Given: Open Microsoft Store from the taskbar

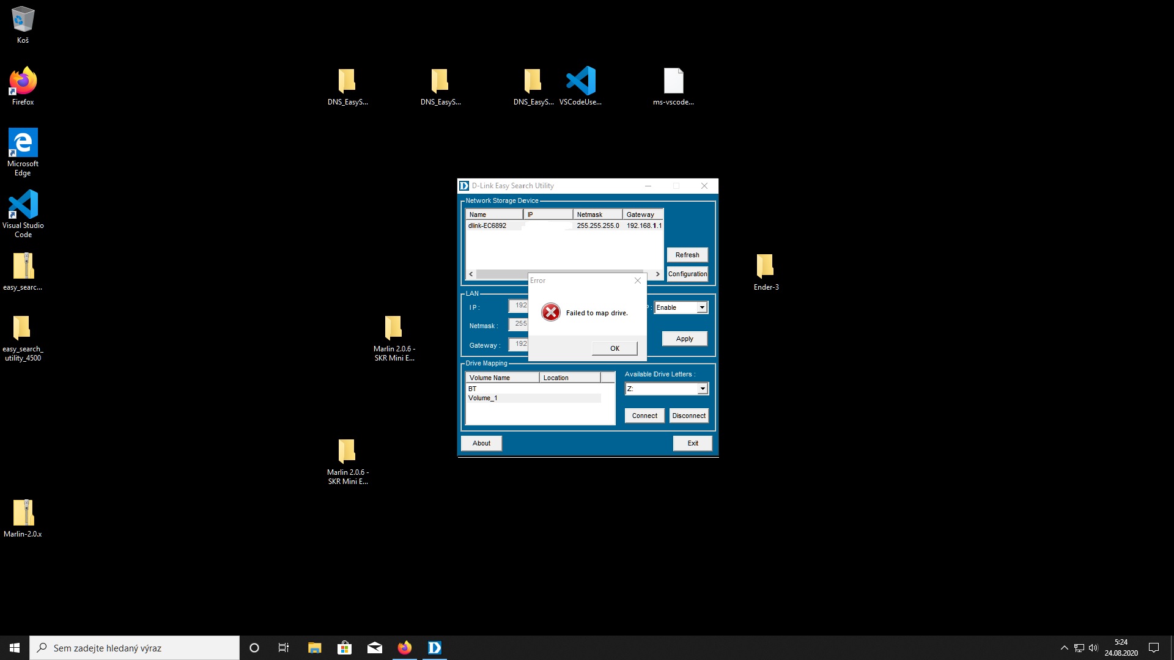Looking at the screenshot, I should click(344, 648).
